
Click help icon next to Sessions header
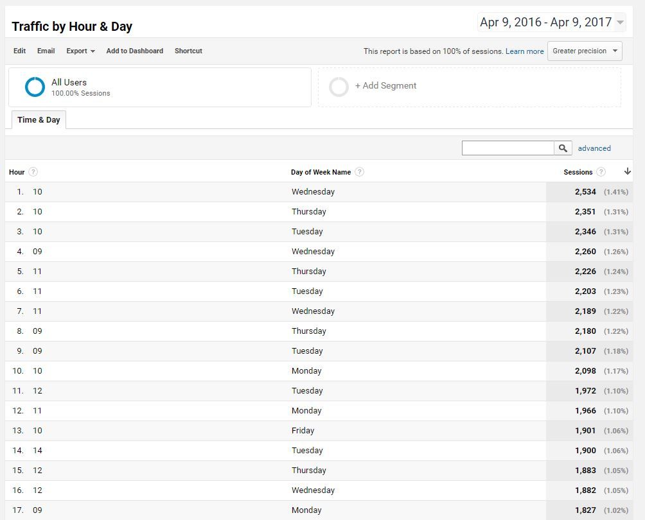tap(601, 172)
